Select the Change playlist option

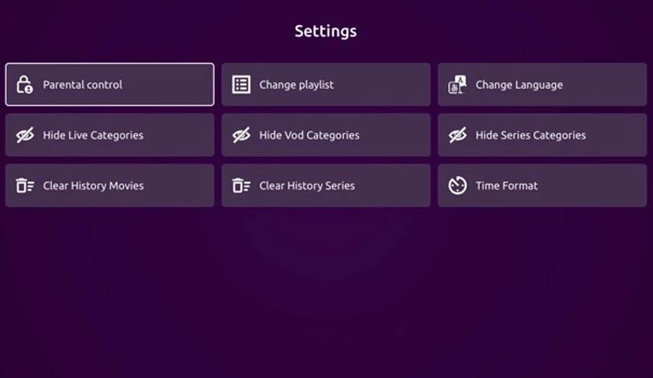tap(326, 84)
